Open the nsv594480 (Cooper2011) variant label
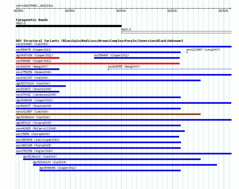The height and width of the screenshot is (189, 239). pos(34,61)
